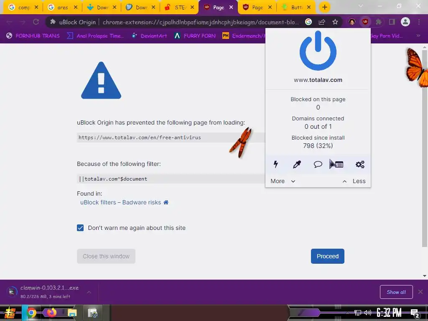This screenshot has width=428, height=321.
Task: Expand clamwin download options chevron
Action: (89, 292)
